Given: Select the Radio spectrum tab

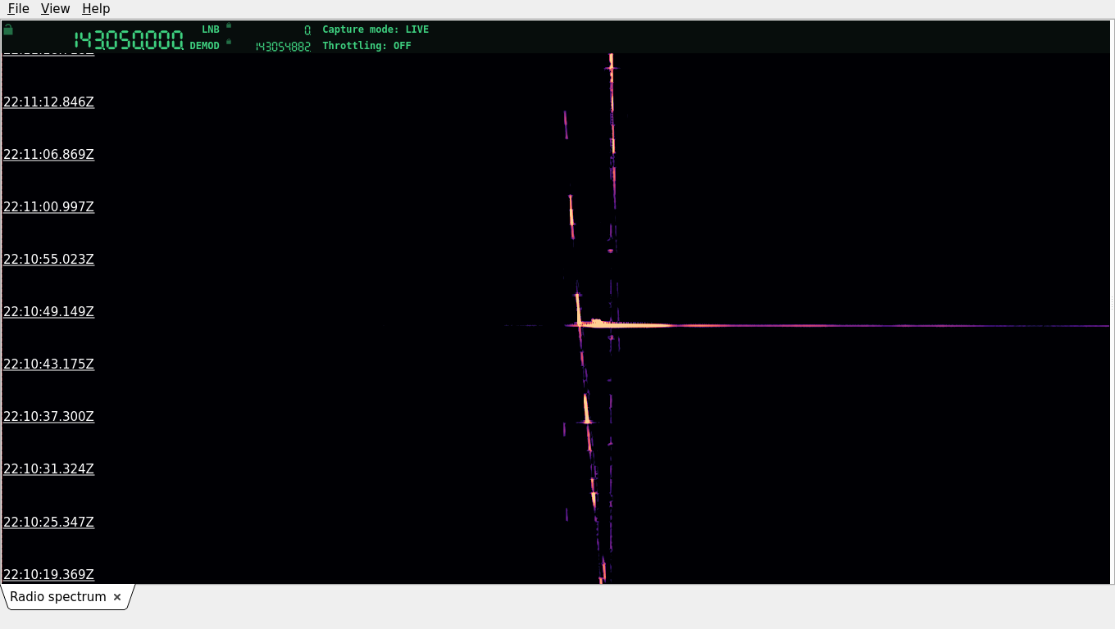Looking at the screenshot, I should [x=58, y=597].
